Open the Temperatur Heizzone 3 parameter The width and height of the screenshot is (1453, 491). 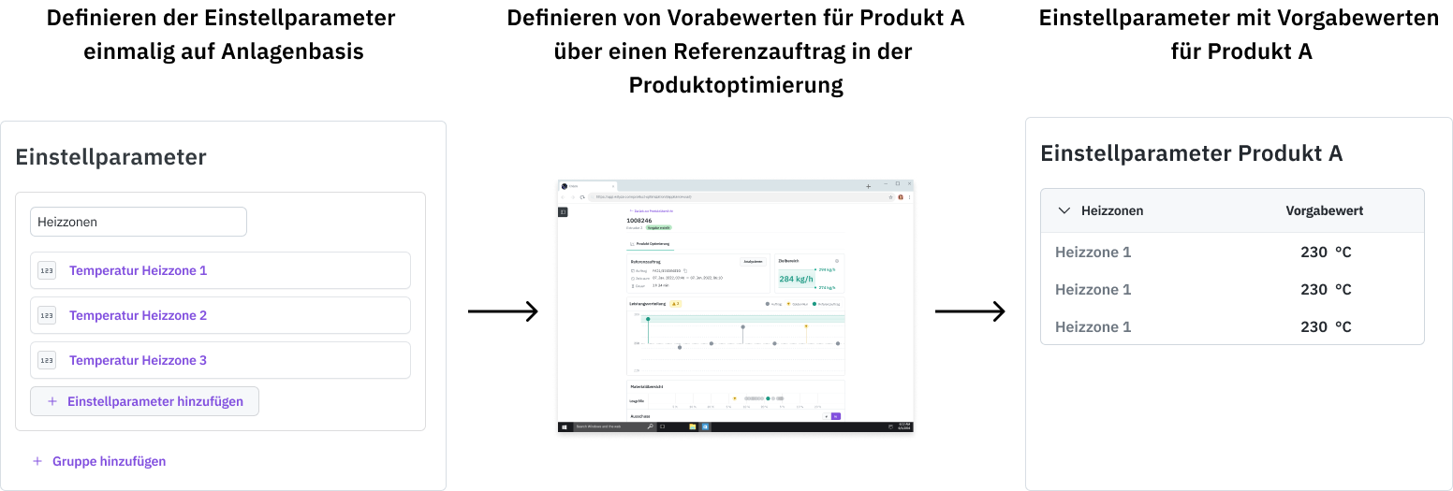click(x=138, y=360)
